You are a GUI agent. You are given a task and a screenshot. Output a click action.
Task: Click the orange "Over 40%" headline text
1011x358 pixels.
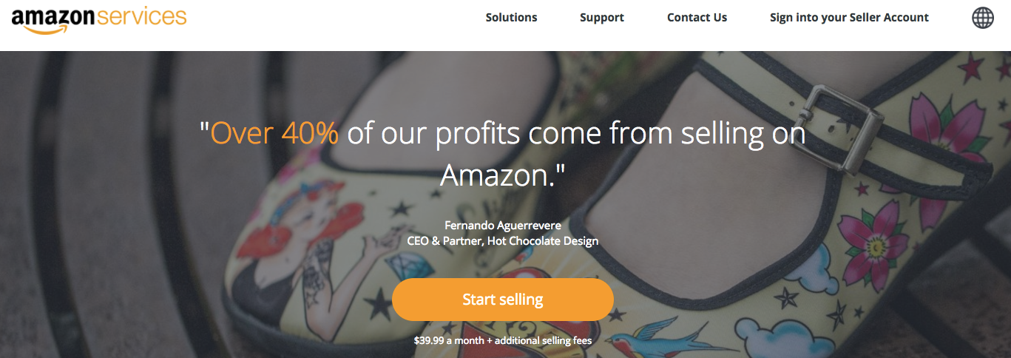[275, 134]
